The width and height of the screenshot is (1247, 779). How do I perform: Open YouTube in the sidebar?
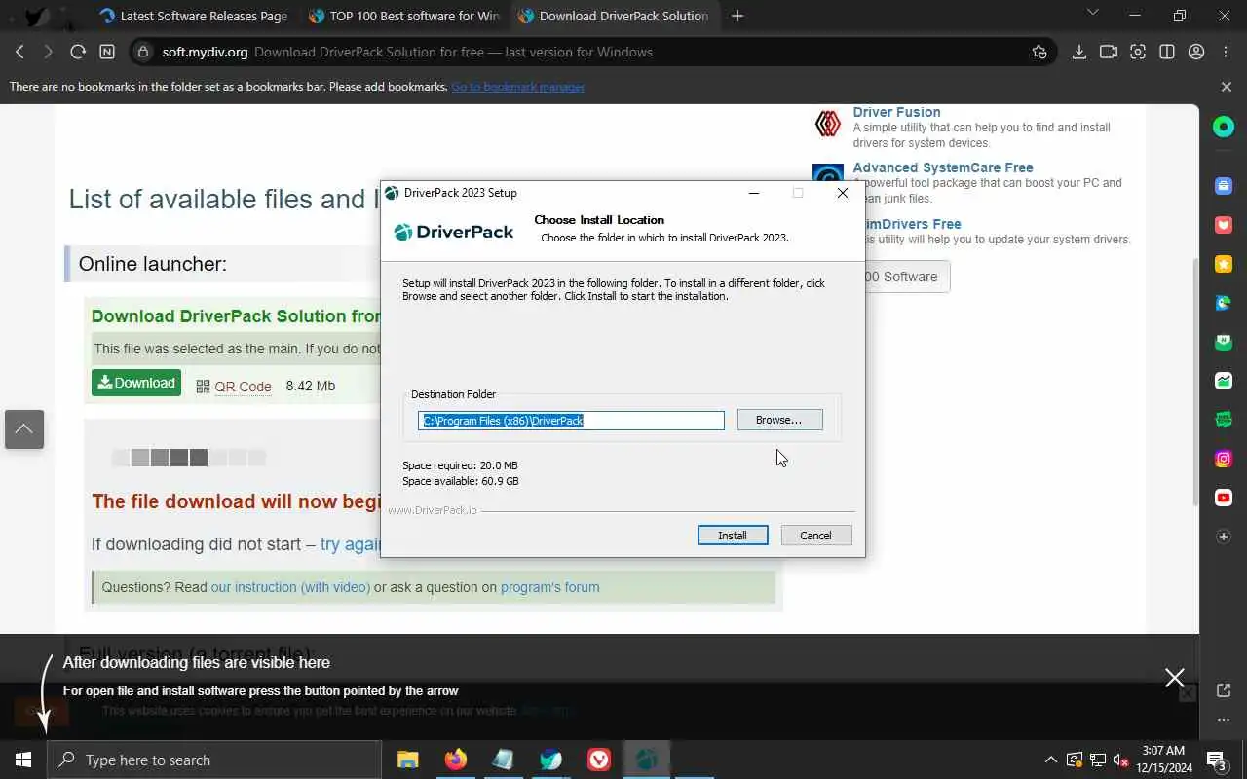[1224, 498]
